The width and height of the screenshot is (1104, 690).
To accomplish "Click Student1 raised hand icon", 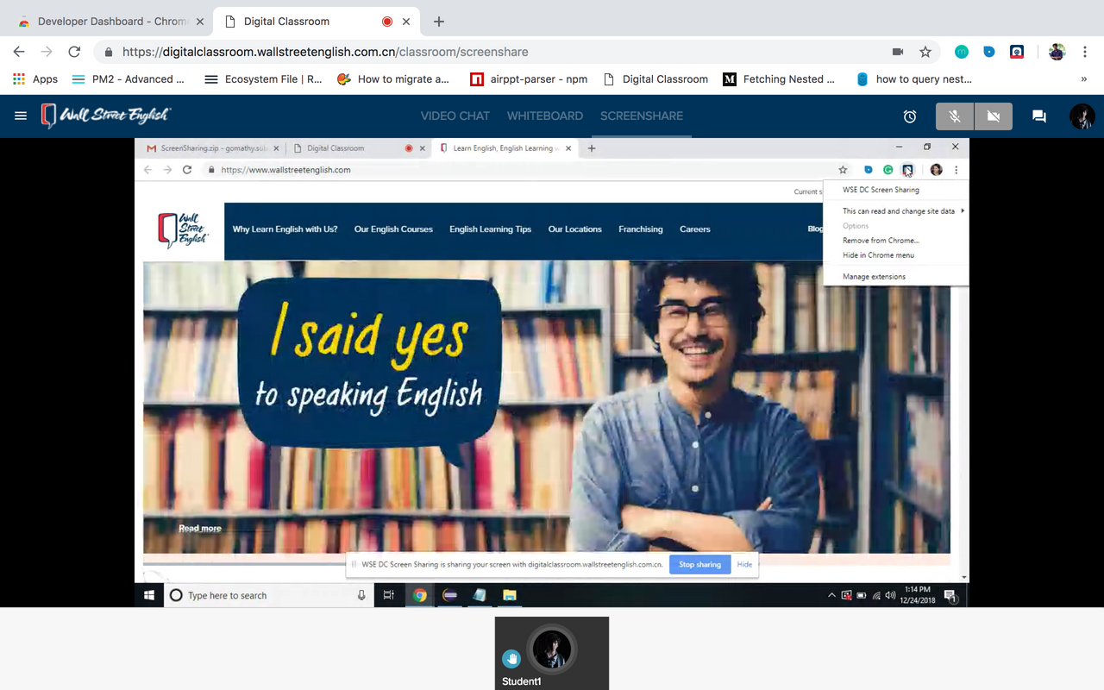I will (511, 659).
